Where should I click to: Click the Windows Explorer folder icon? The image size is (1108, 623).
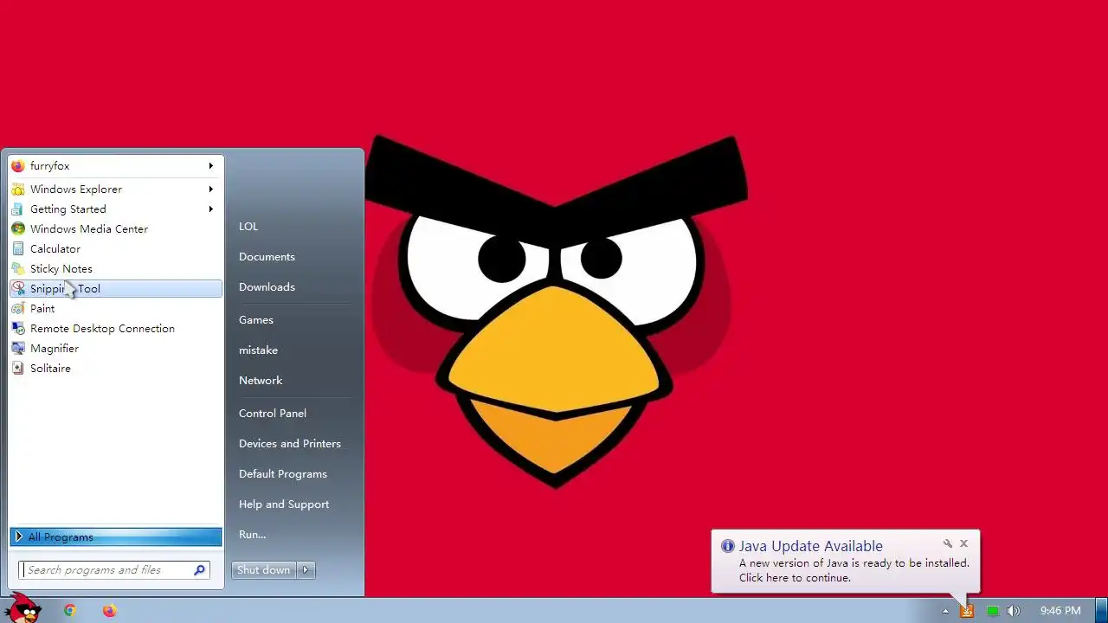pos(18,189)
